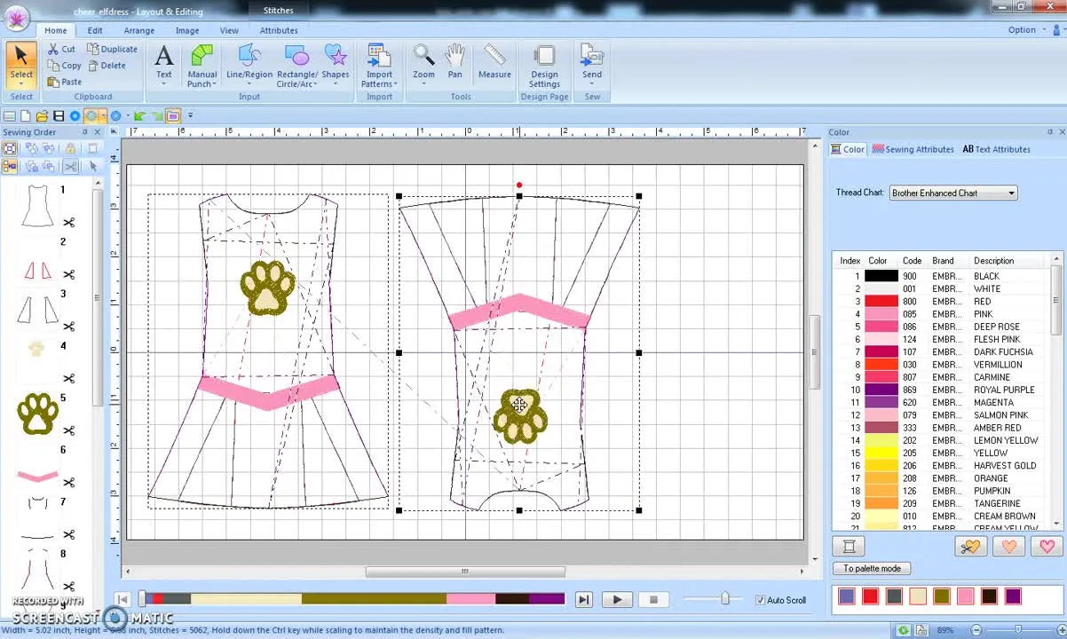Viewport: 1067px width, 639px height.
Task: Skip to the simulation end
Action: pos(583,600)
